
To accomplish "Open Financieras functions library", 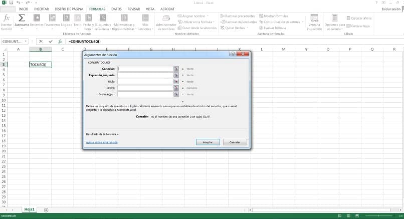I will tap(52, 18).
